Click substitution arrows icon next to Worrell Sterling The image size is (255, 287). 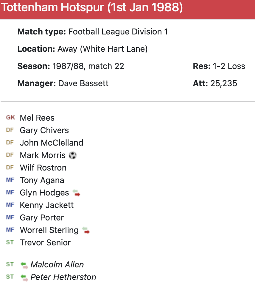coord(86,230)
